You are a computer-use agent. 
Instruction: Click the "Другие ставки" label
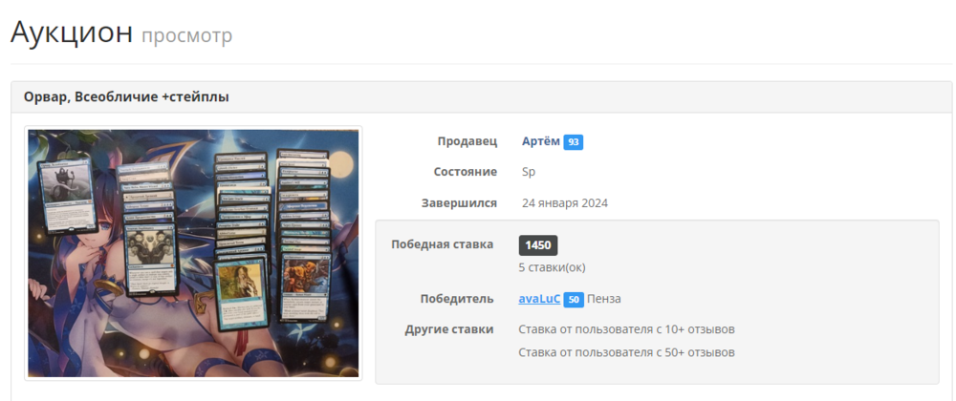pyautogui.click(x=449, y=329)
